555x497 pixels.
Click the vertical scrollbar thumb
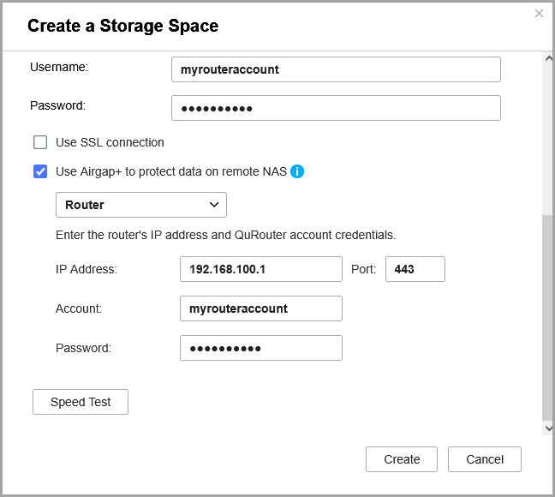tap(548, 317)
